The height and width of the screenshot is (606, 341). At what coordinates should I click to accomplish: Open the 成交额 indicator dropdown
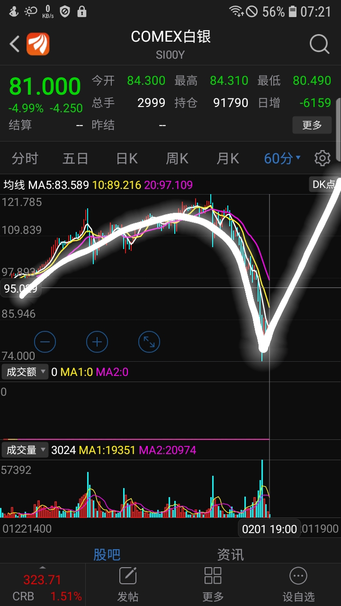tap(25, 372)
